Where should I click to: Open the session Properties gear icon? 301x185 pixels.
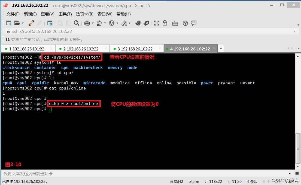click(50, 23)
